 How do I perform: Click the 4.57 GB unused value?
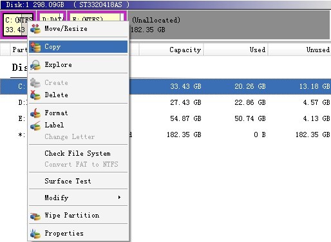[x=316, y=102]
